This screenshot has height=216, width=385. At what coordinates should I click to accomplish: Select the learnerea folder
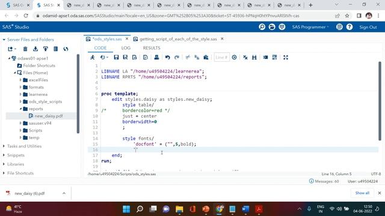coord(38,94)
